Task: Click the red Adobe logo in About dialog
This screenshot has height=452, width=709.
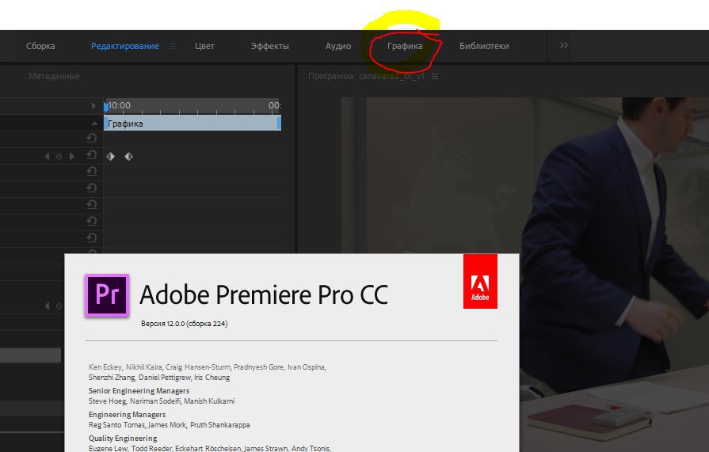Action: click(480, 281)
